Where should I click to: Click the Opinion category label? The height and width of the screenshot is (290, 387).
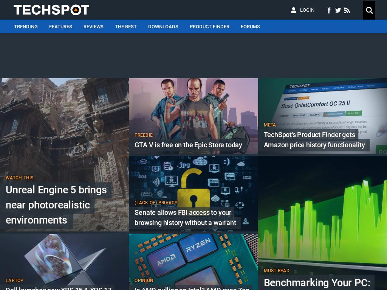pos(144,281)
